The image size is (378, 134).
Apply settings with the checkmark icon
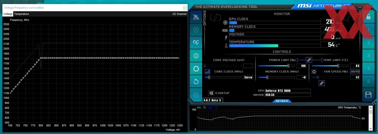[x=196, y=95]
